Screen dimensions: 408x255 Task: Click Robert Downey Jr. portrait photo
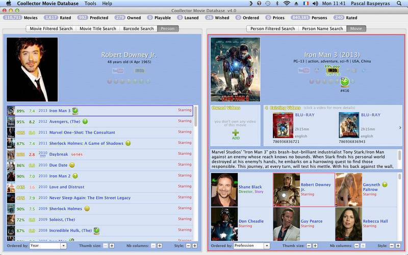32,69
